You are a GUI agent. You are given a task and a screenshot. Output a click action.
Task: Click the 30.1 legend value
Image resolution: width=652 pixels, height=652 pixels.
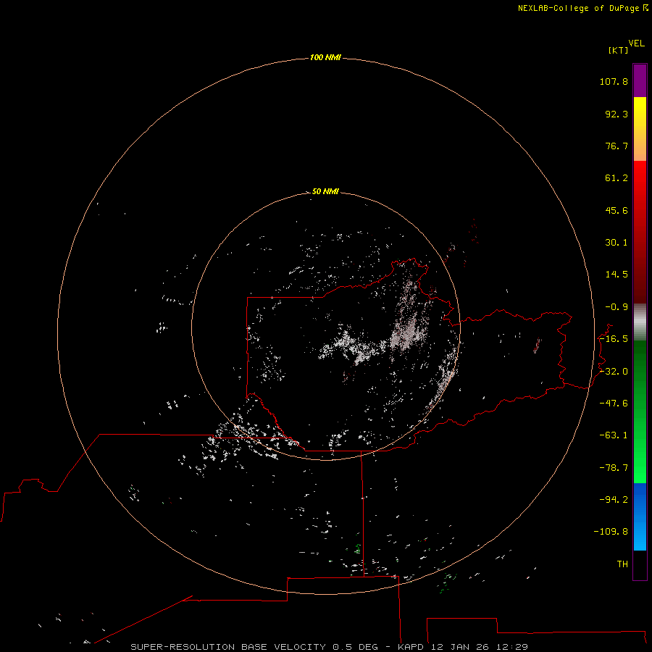click(617, 243)
